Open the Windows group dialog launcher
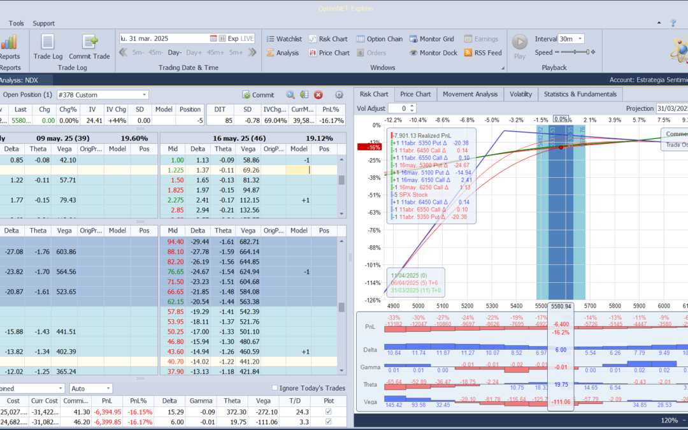688x430 pixels. [x=503, y=68]
